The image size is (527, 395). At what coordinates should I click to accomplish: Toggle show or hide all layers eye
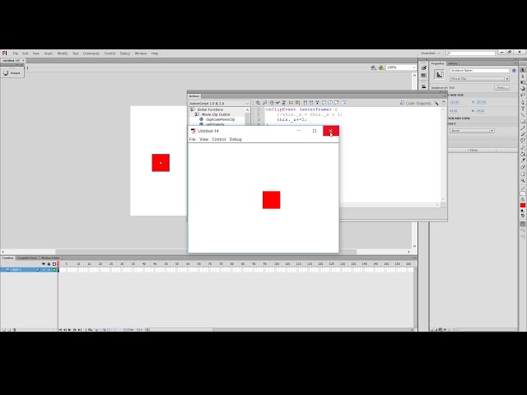click(44, 264)
